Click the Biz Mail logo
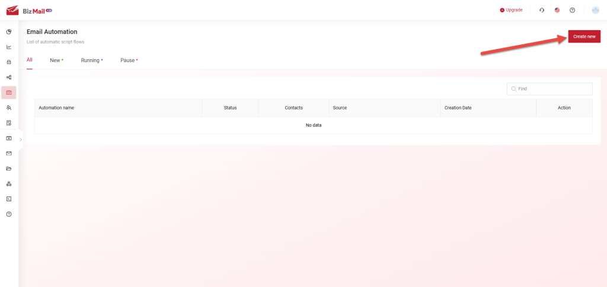Screen dimensions: 607x287 tap(30, 10)
